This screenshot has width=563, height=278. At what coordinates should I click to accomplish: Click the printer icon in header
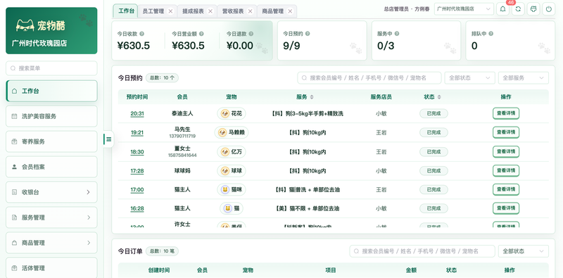533,9
